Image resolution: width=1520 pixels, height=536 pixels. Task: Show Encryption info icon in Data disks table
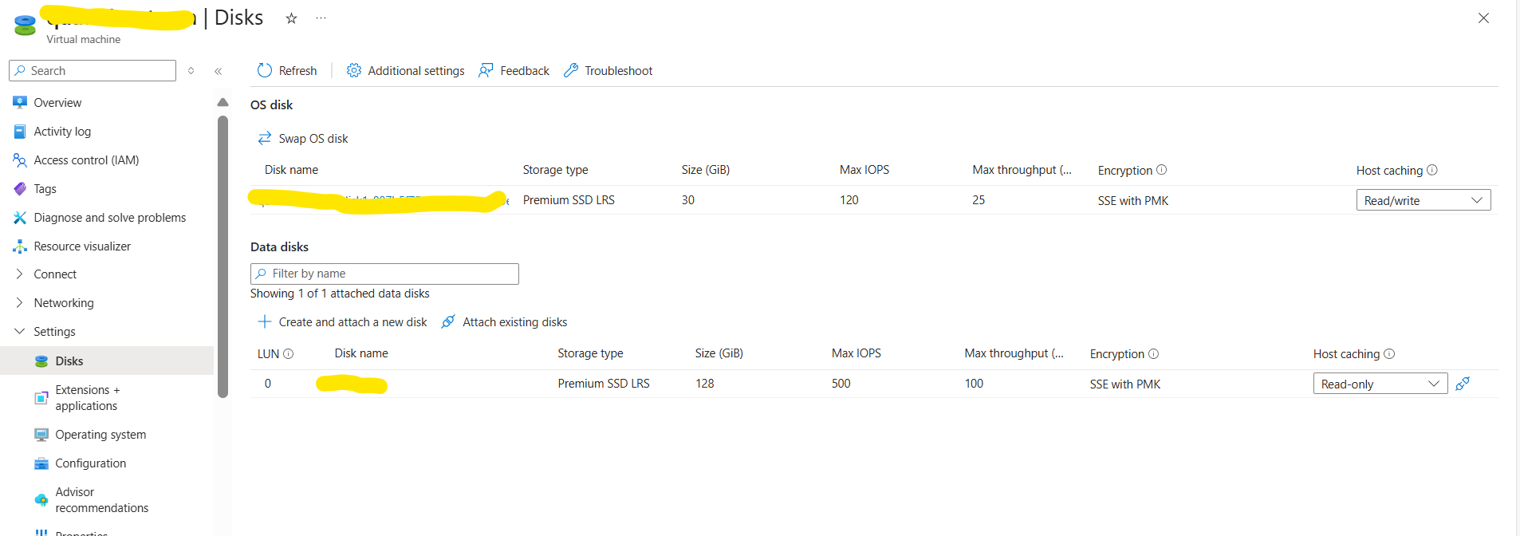[1154, 353]
